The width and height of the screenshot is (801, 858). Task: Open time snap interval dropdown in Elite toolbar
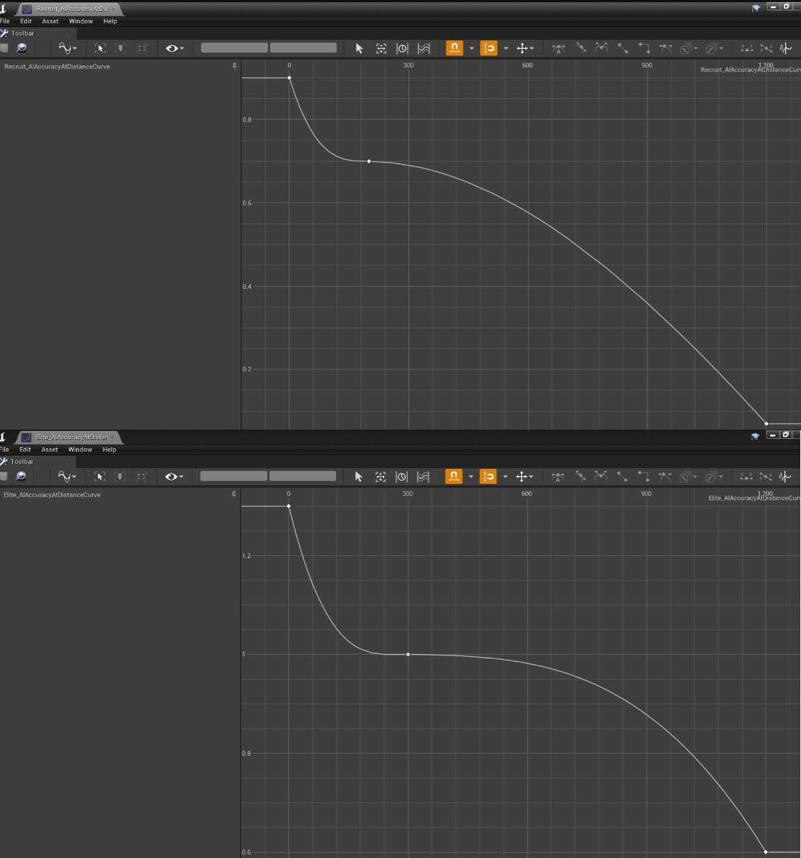[470, 476]
